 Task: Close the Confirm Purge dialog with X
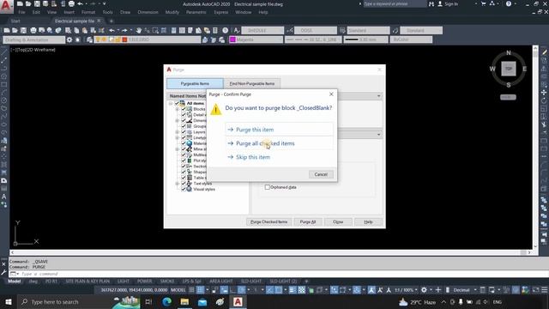331,94
